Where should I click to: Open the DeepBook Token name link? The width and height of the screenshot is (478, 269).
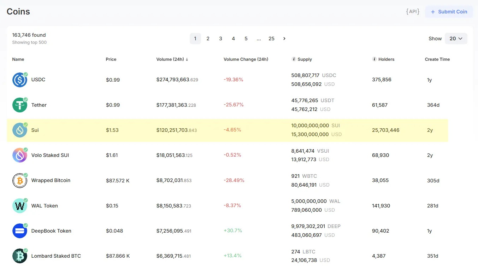(x=51, y=231)
